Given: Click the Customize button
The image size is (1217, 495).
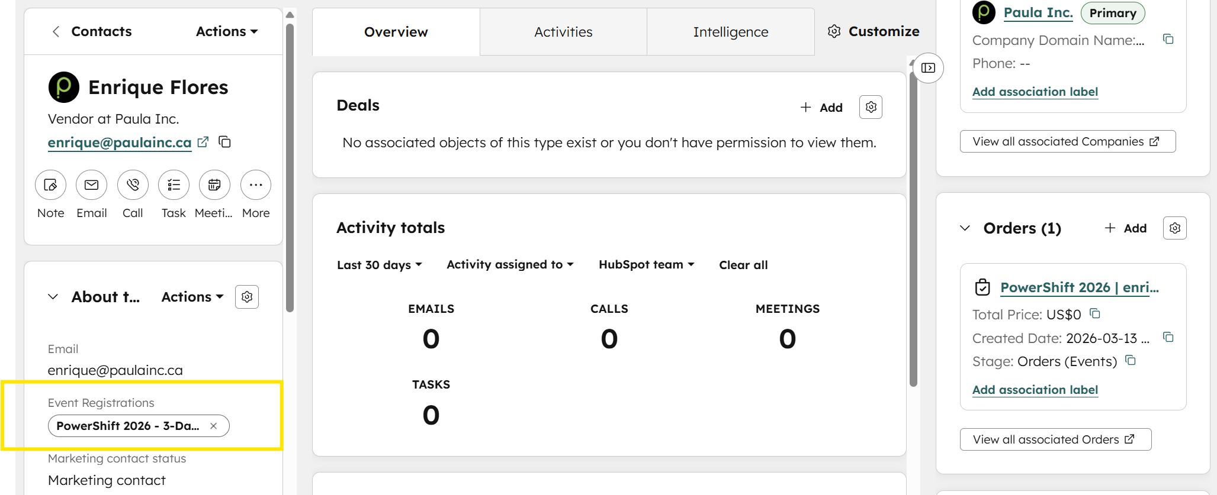Looking at the screenshot, I should [x=874, y=31].
